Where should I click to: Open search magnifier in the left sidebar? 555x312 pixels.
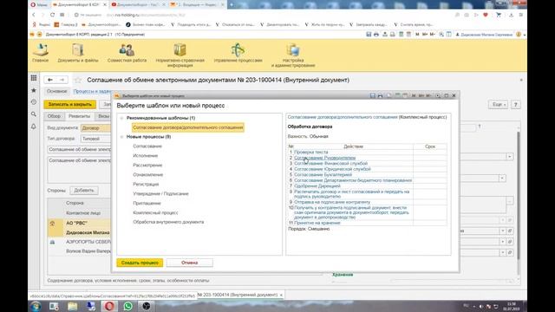34,114
